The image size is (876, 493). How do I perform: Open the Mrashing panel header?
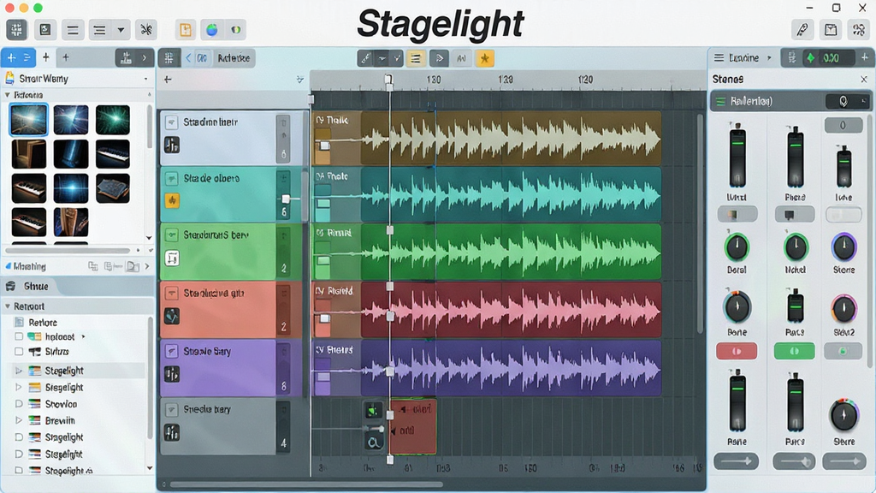[x=30, y=267]
